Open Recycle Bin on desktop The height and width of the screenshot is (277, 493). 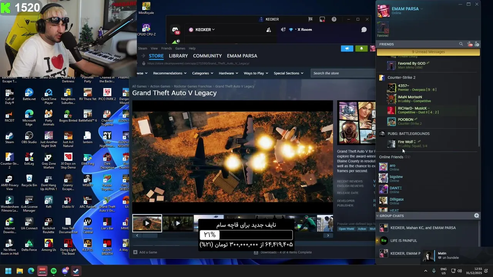[x=29, y=181]
